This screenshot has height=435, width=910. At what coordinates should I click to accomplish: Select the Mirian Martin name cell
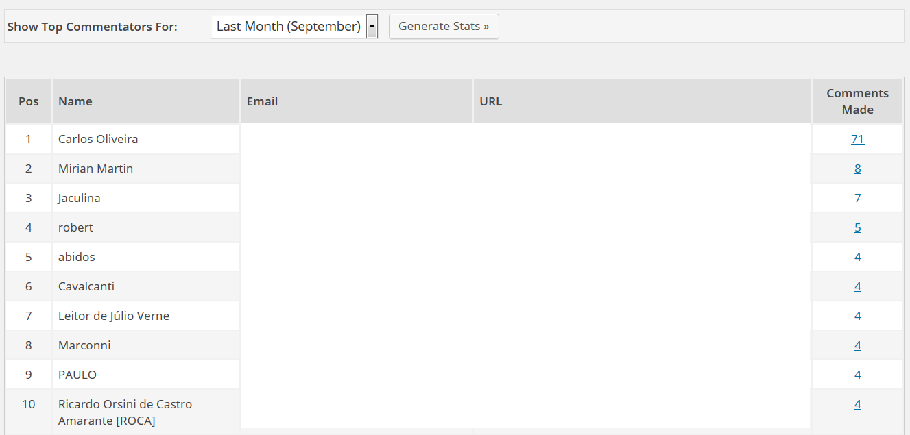95,169
